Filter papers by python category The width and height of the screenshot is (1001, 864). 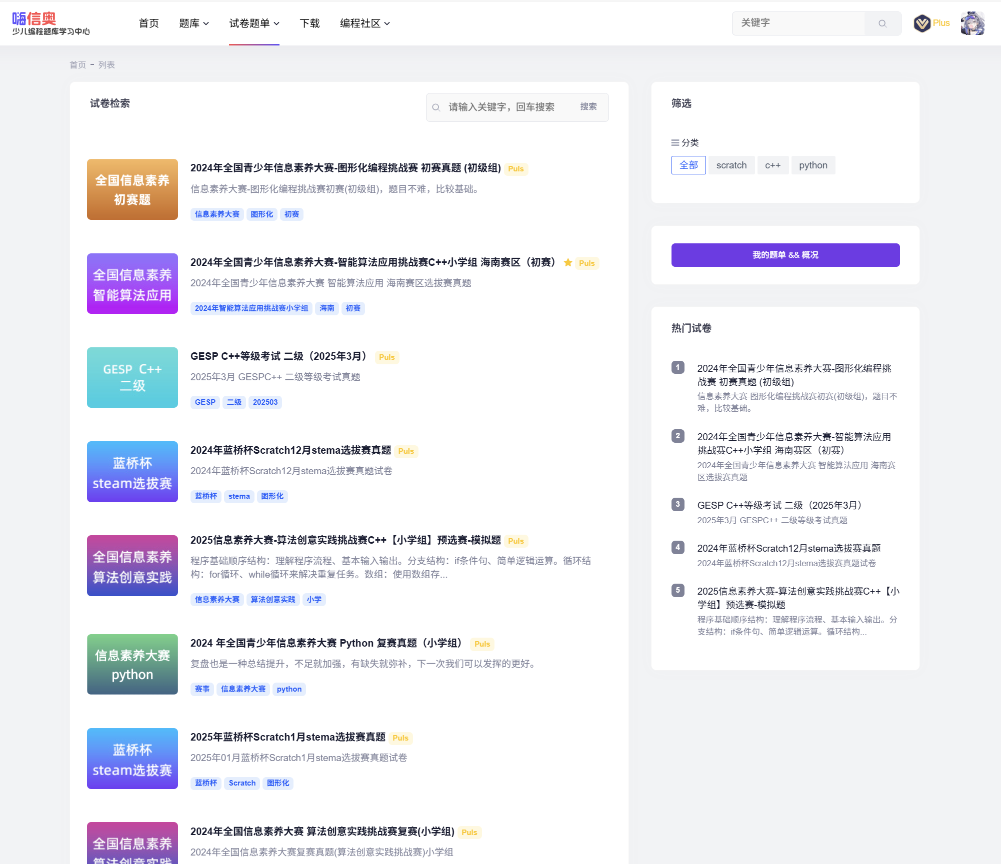tap(812, 165)
